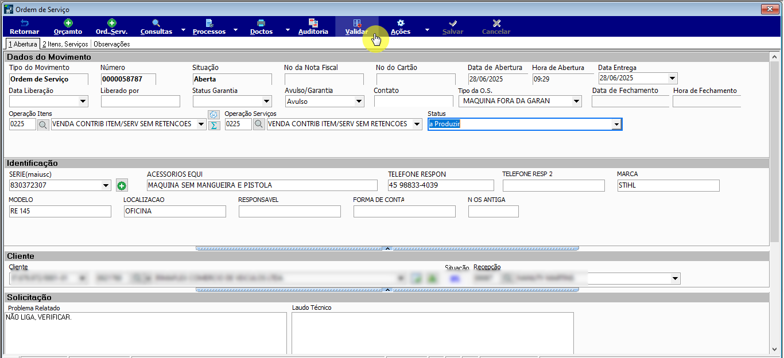
Task: Open the Ações gear menu
Action: pos(401,27)
